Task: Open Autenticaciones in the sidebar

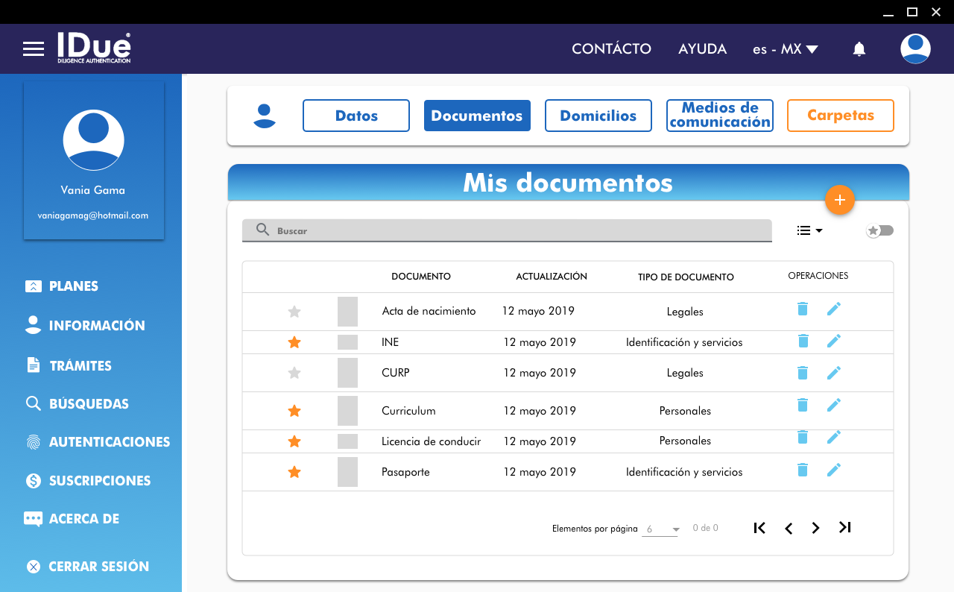Action: [109, 442]
